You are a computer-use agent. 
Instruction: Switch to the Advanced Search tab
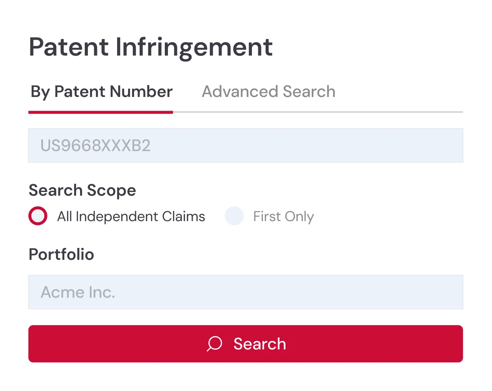tap(268, 91)
